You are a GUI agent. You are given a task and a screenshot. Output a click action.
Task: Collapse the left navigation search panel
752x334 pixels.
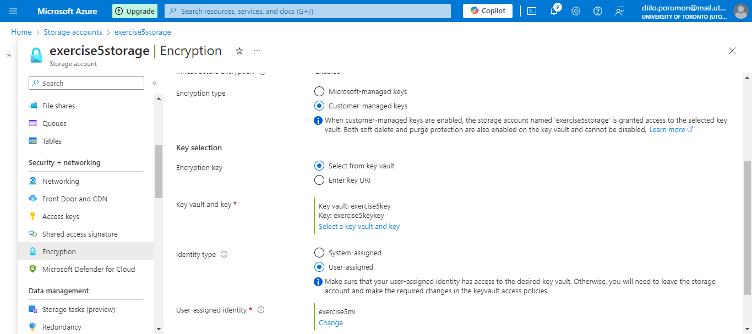(155, 83)
